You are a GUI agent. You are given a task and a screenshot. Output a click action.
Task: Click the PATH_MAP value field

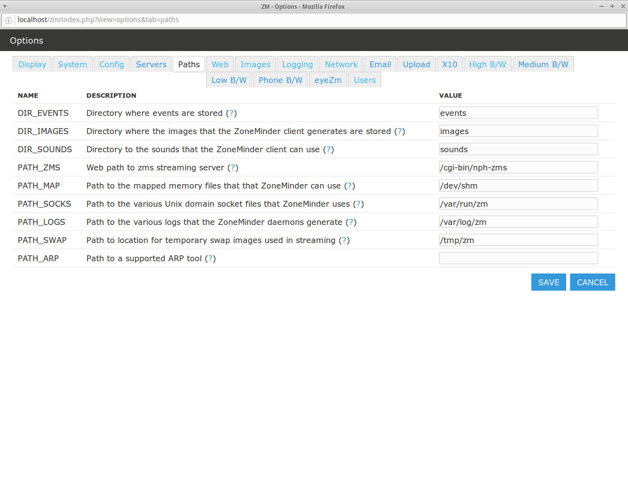(519, 186)
